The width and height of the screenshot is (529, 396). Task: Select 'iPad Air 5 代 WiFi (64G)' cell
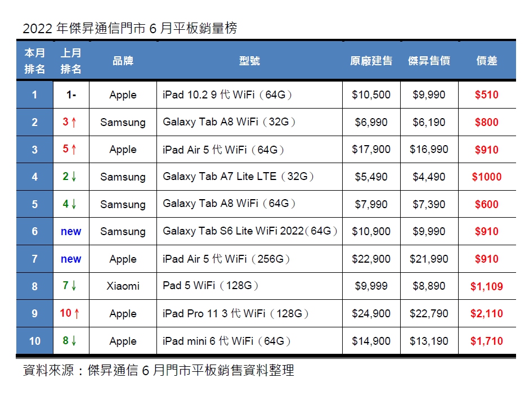249,150
